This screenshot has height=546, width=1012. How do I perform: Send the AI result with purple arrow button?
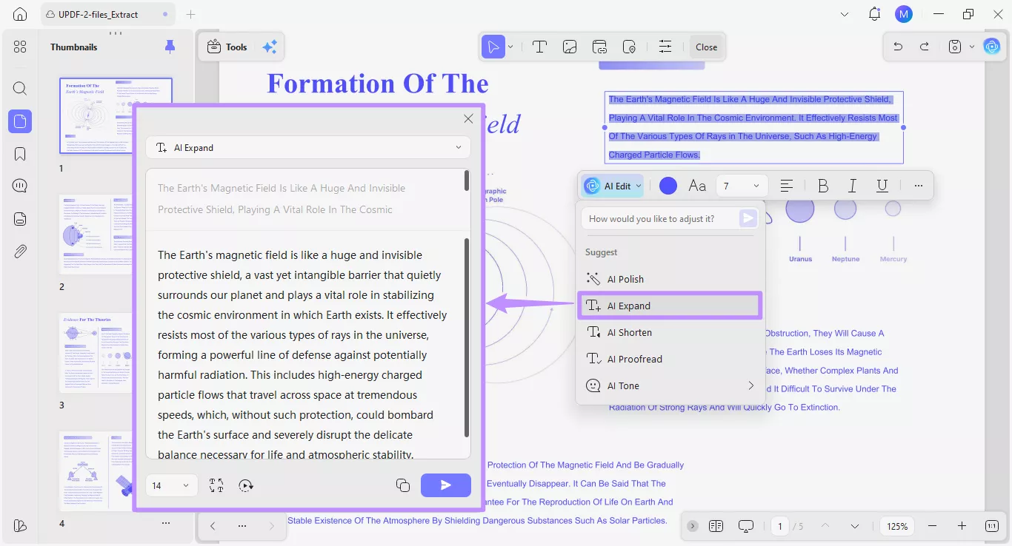point(446,485)
